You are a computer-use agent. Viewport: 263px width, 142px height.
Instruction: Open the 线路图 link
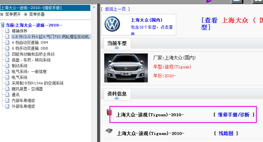click(226, 133)
